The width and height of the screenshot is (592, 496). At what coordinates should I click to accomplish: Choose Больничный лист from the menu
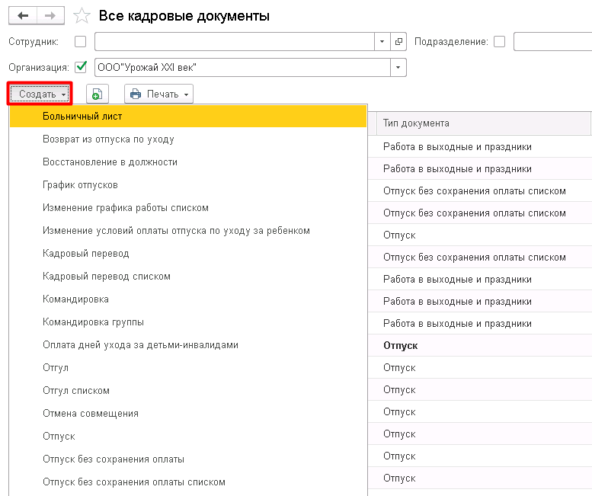[x=188, y=117]
